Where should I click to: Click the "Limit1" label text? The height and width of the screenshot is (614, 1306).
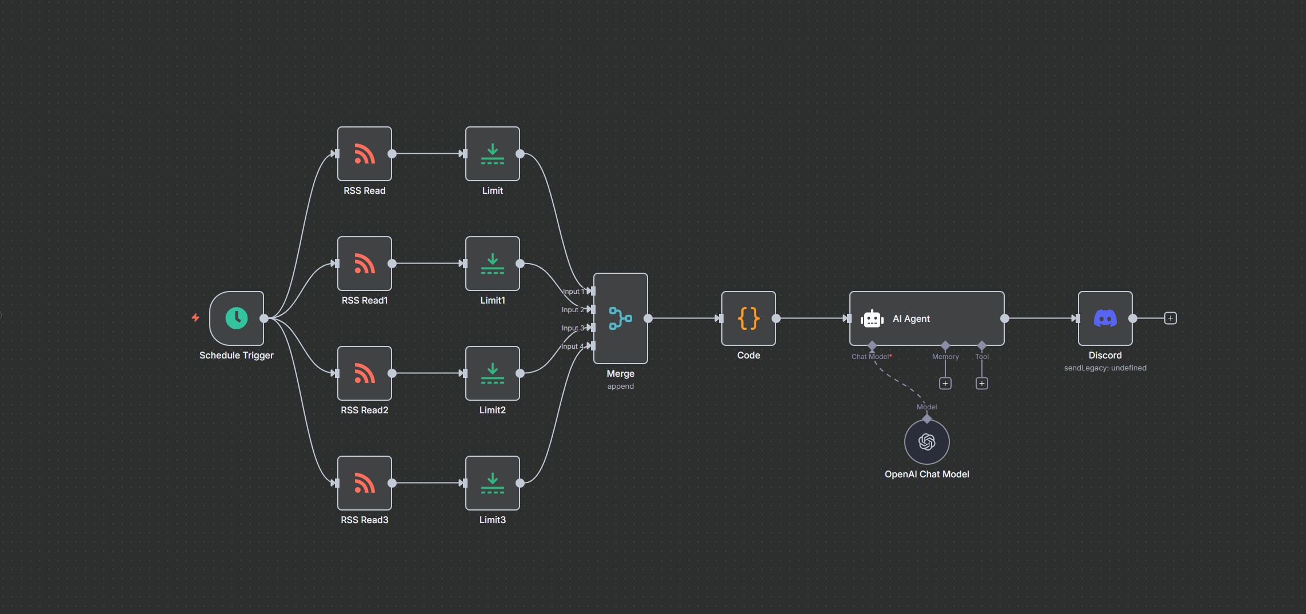tap(493, 300)
